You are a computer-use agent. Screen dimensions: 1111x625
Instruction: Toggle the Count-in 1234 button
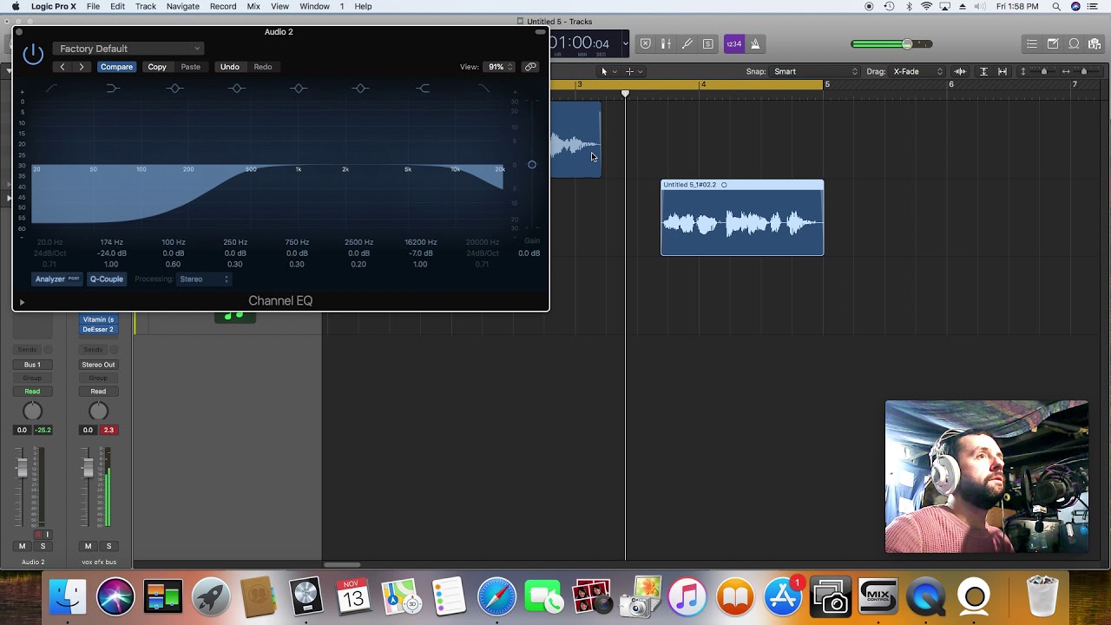(x=734, y=43)
